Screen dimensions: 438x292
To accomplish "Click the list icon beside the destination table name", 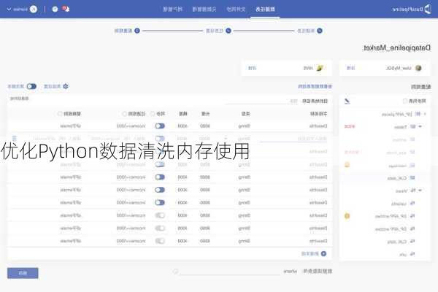I will coord(294,101).
